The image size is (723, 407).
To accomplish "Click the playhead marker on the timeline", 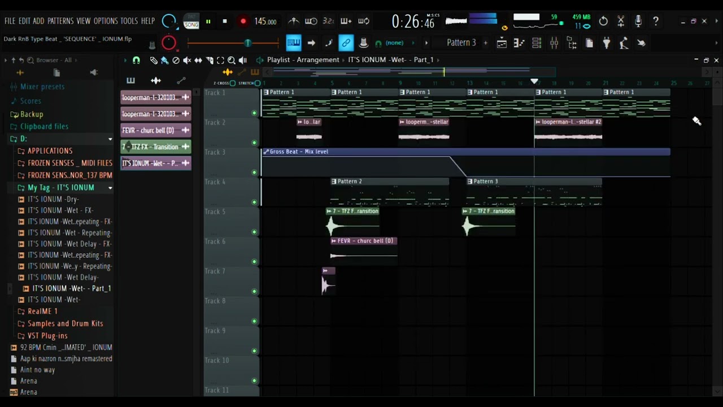I will point(534,81).
